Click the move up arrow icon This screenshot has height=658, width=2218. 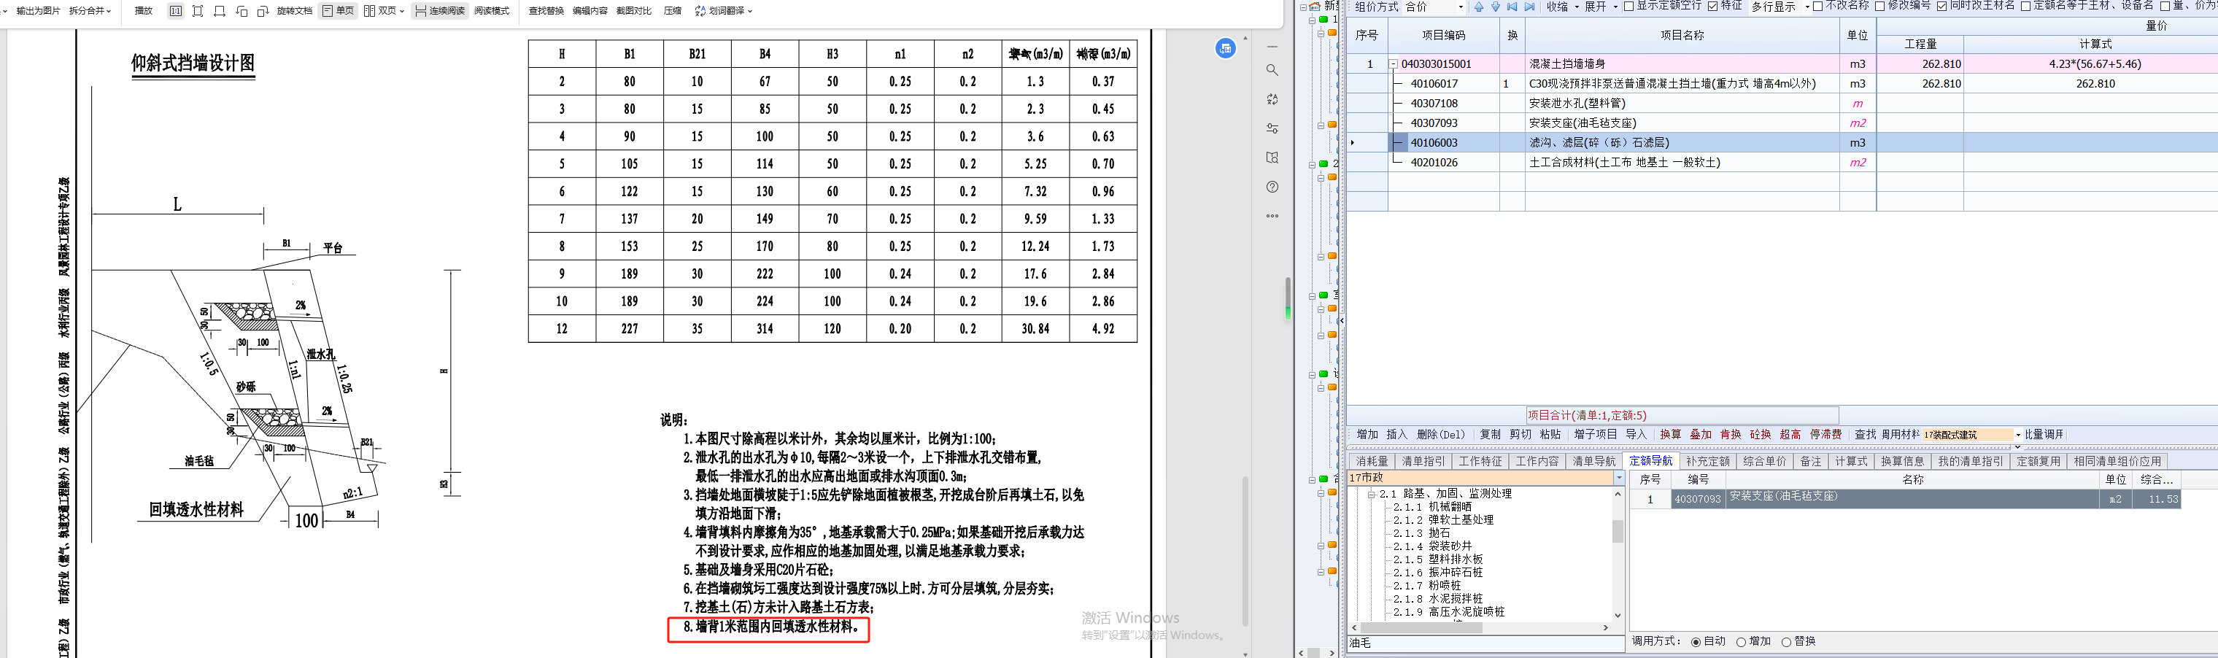[1478, 7]
